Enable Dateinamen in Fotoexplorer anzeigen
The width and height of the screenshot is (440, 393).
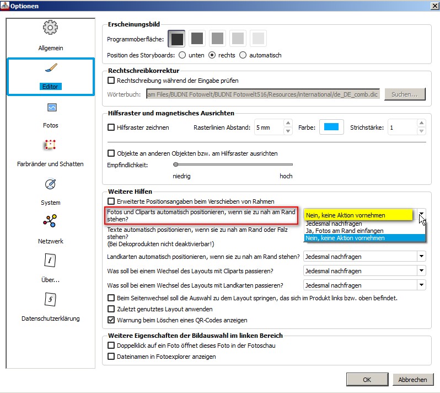click(x=111, y=357)
